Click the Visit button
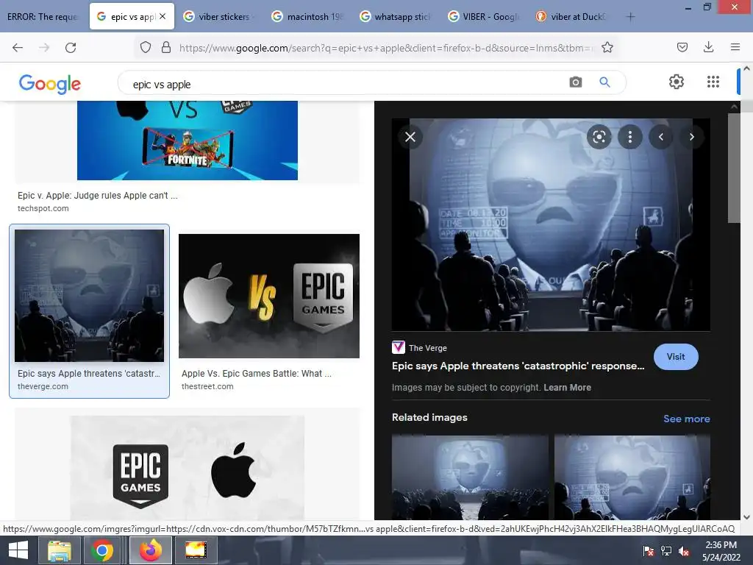 [676, 357]
